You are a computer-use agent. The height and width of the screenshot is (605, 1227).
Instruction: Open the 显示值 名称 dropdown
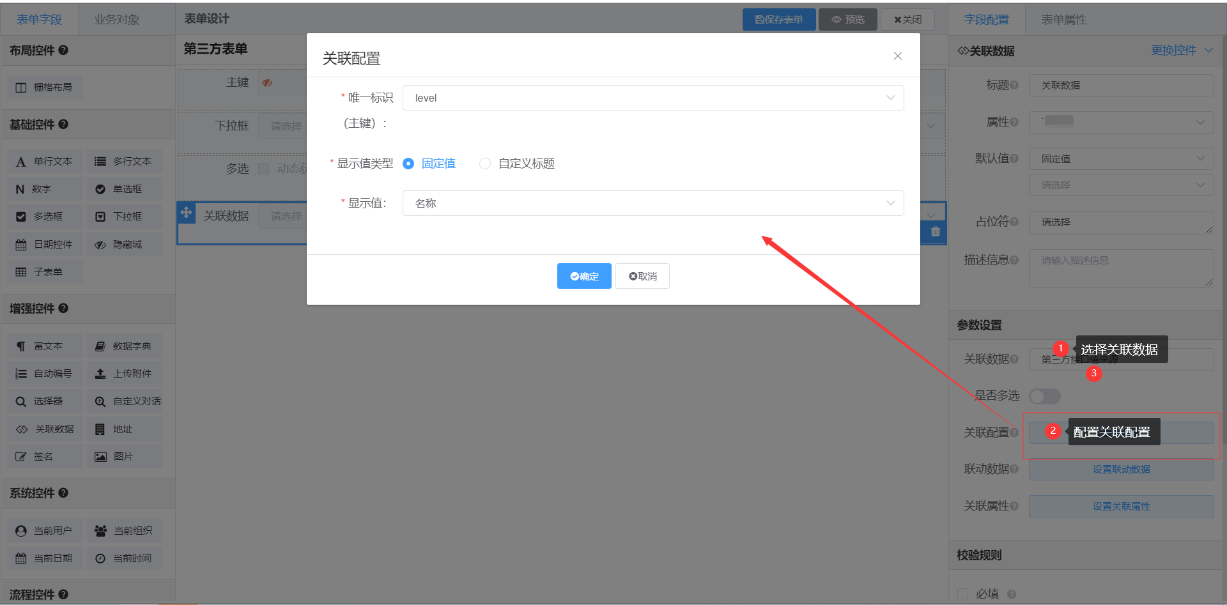click(x=652, y=203)
